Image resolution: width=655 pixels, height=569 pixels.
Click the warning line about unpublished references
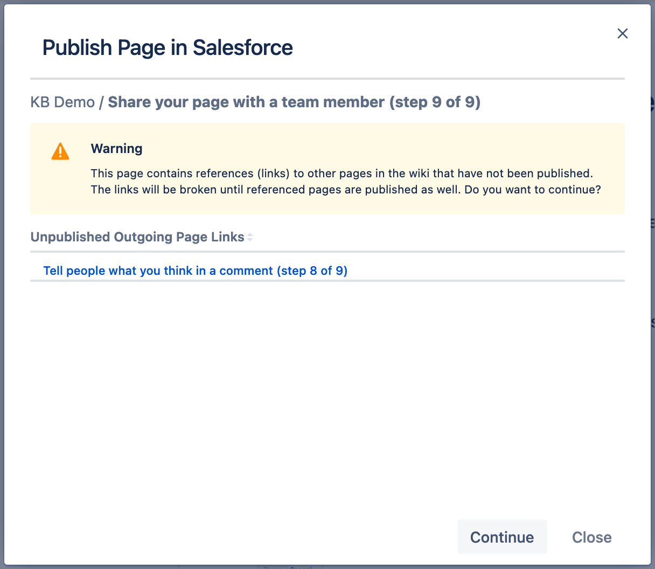tap(342, 174)
